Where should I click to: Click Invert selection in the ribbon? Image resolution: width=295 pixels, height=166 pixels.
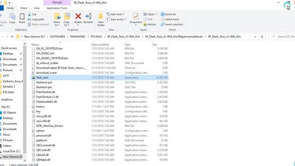pos(172,24)
